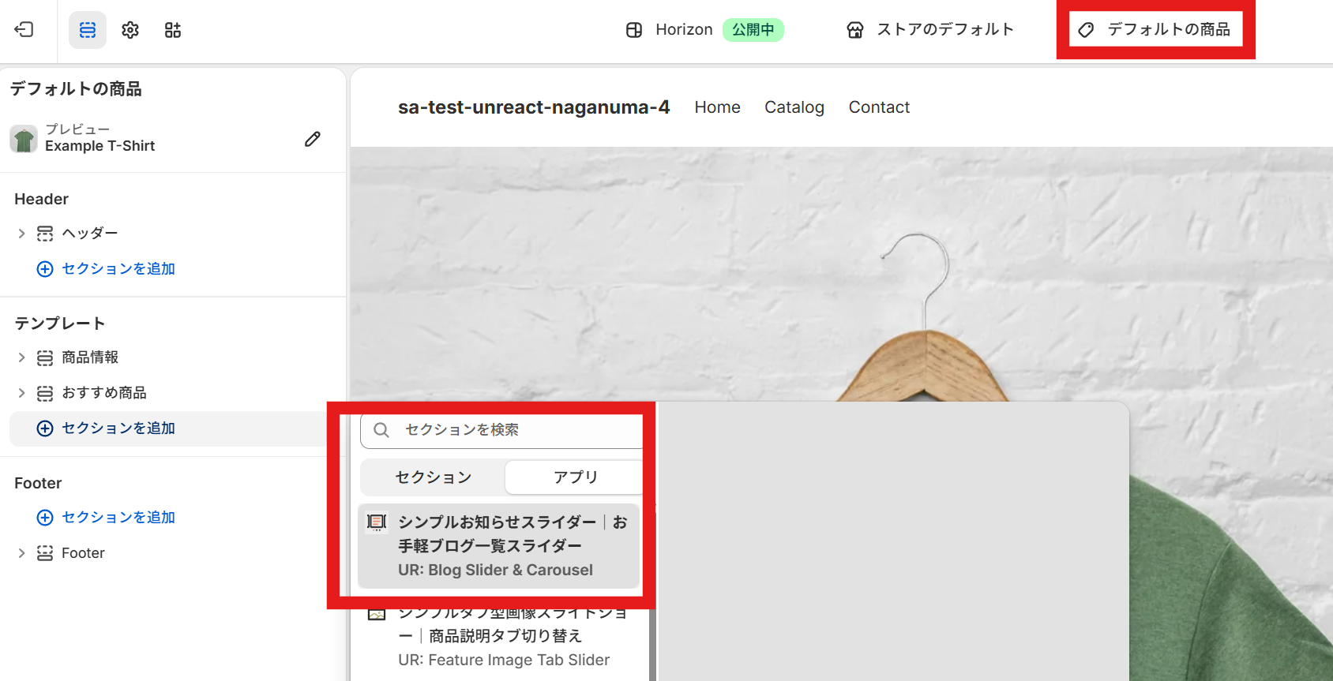Expand the 商品情報 section

pyautogui.click(x=21, y=357)
